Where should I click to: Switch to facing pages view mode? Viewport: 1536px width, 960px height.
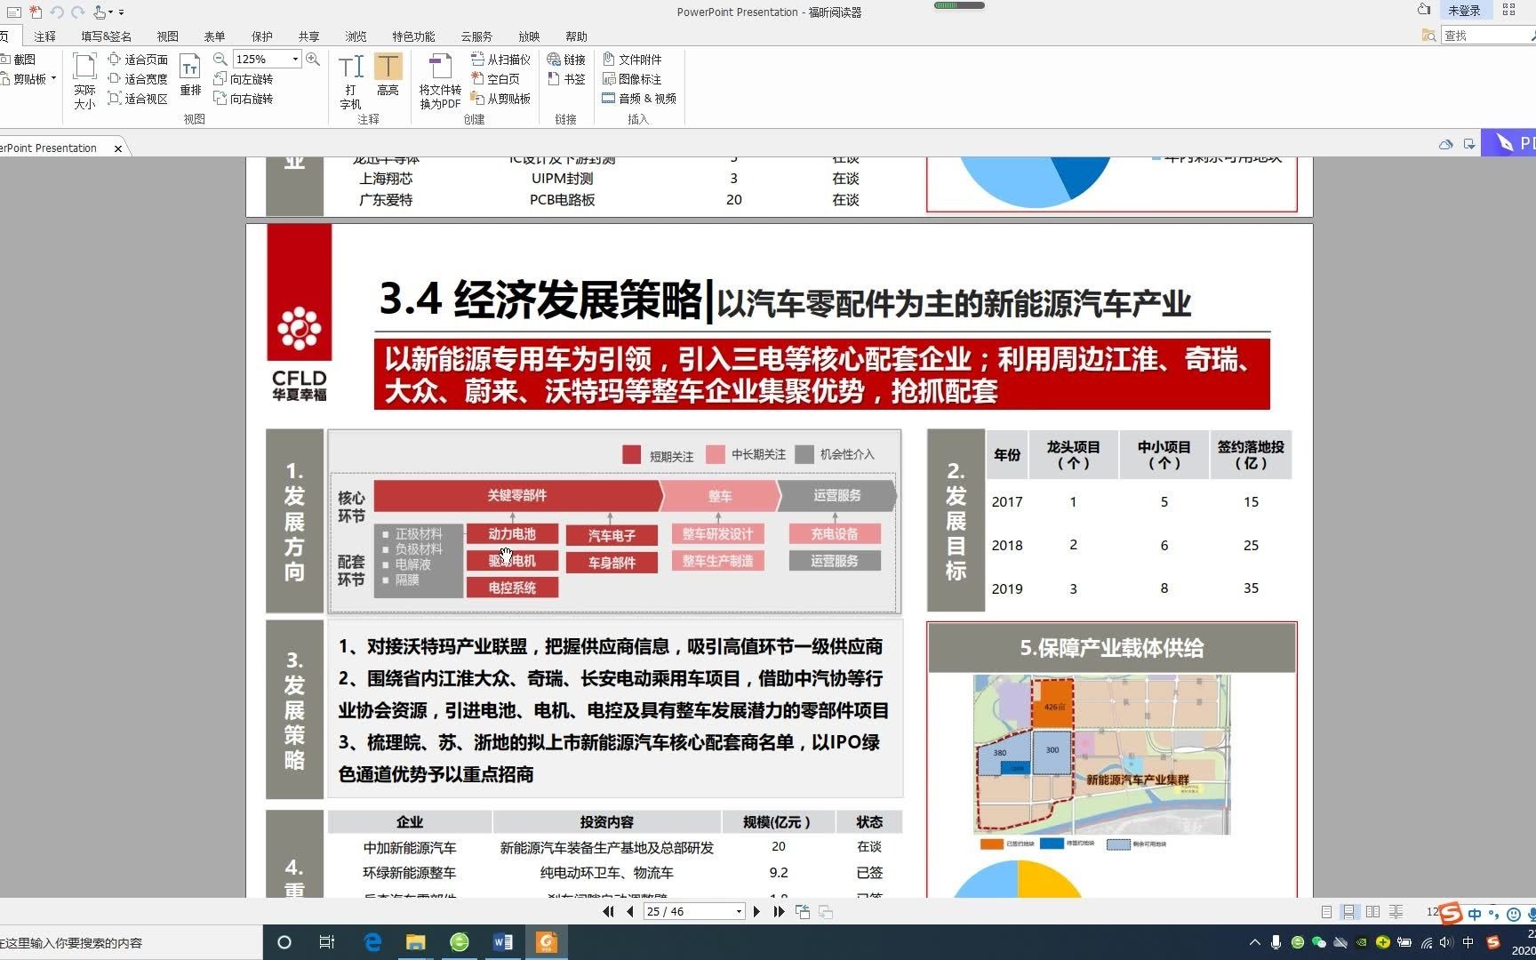pos(1372,911)
